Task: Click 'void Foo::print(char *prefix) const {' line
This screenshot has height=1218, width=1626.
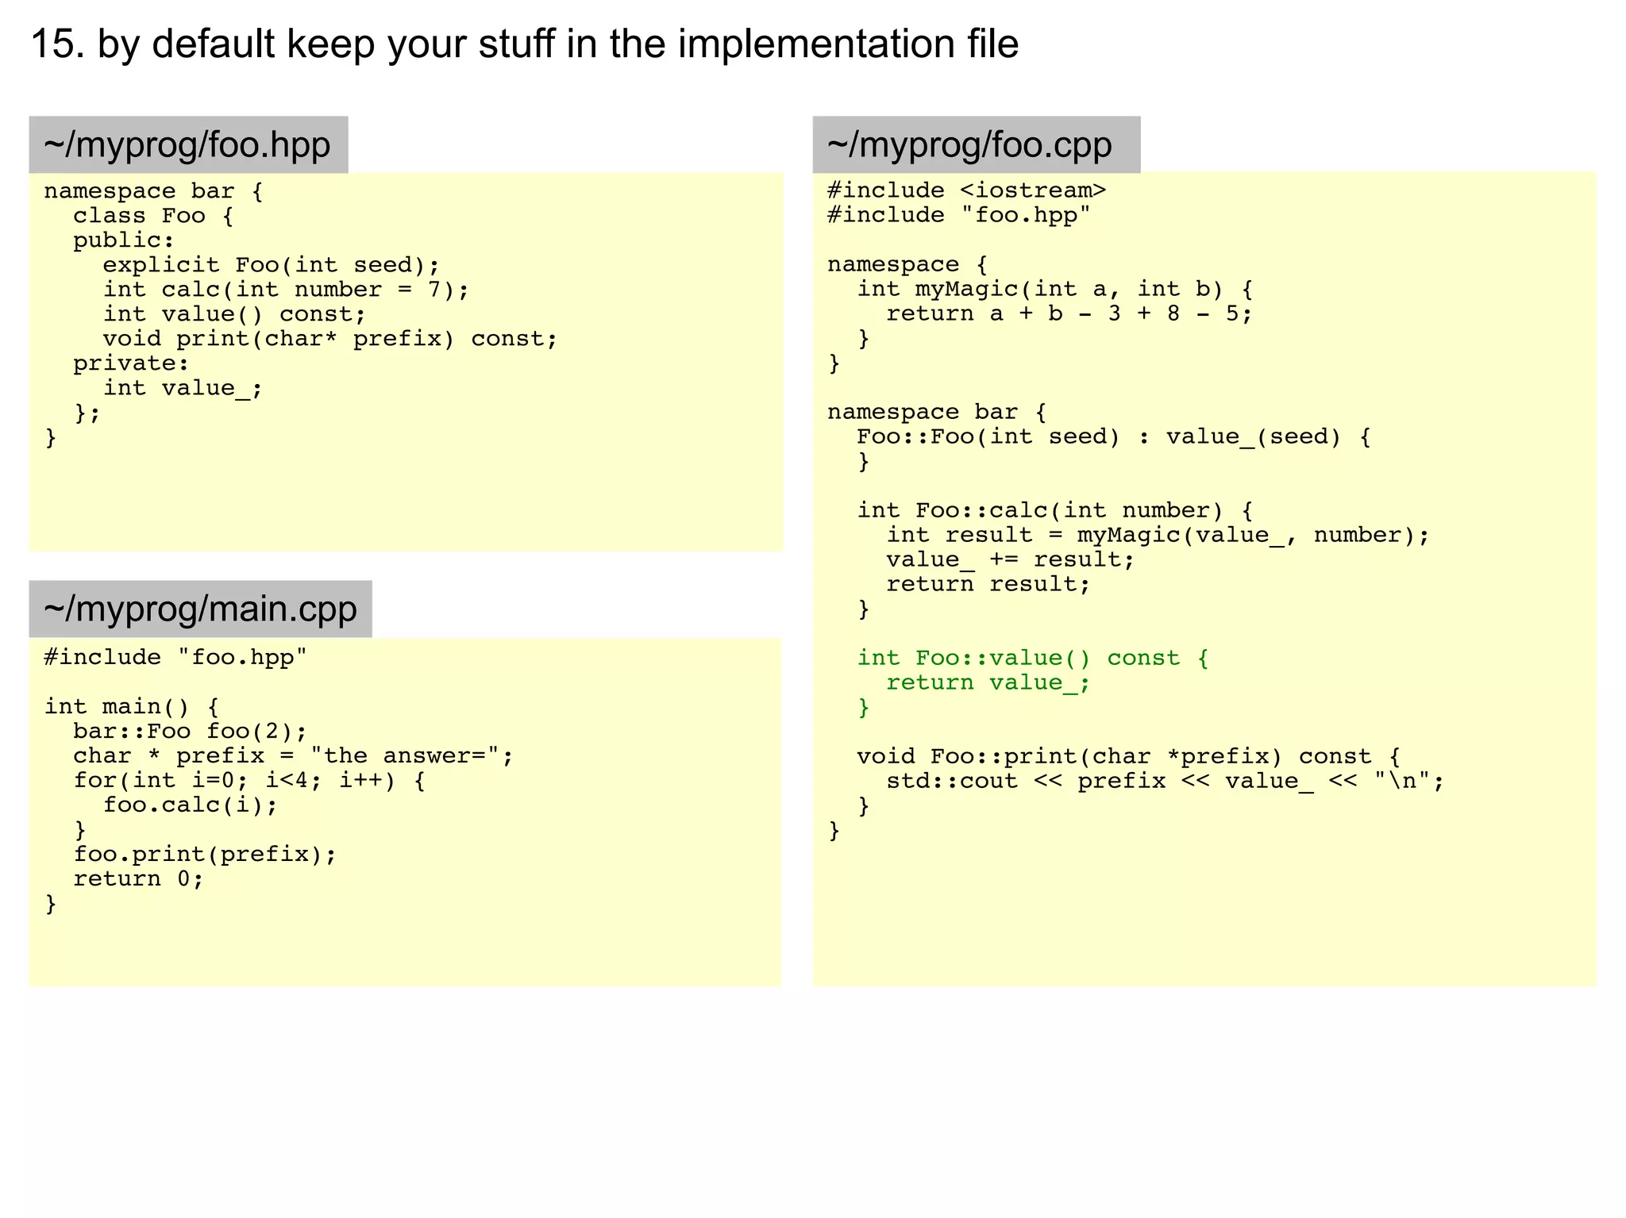Action: point(1128,756)
